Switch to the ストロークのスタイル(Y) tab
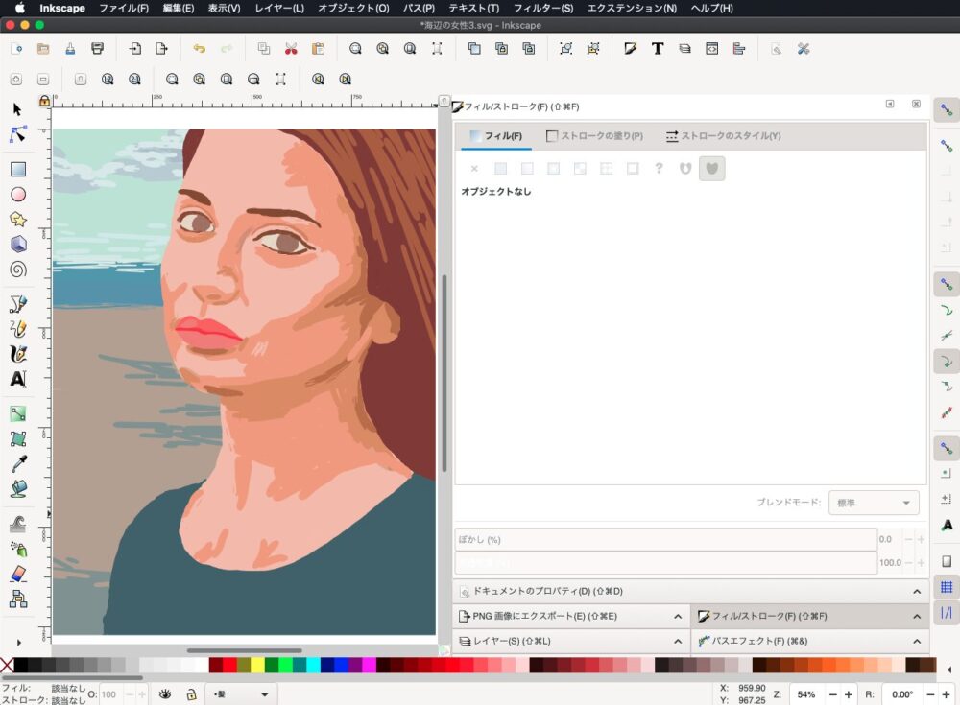 [x=723, y=136]
